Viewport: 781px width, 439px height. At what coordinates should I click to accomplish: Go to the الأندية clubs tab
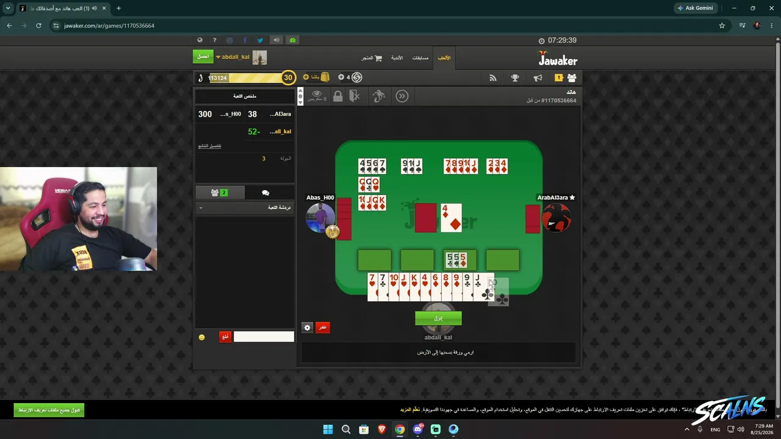pos(397,58)
